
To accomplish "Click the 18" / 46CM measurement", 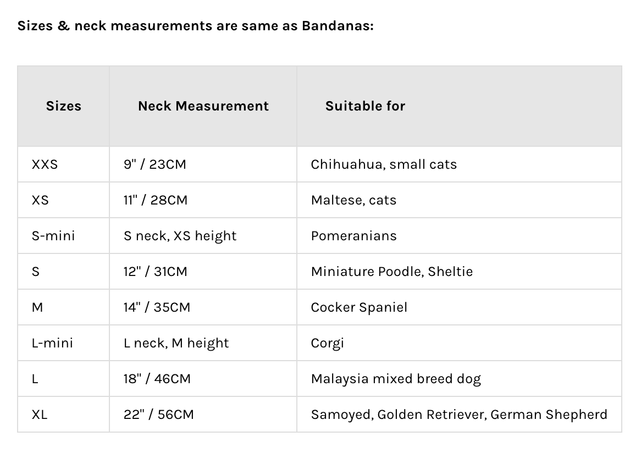I will tap(157, 379).
